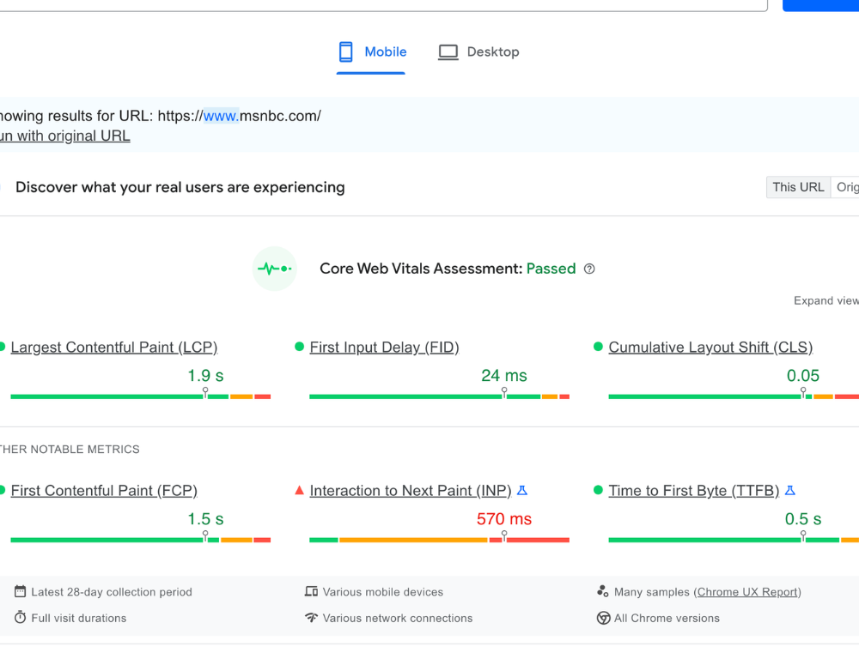
Task: Click the Chrome icon for Chrome versions
Action: point(603,618)
